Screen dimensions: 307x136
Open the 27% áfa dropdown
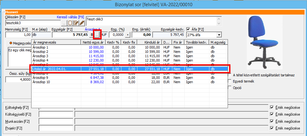219,35
